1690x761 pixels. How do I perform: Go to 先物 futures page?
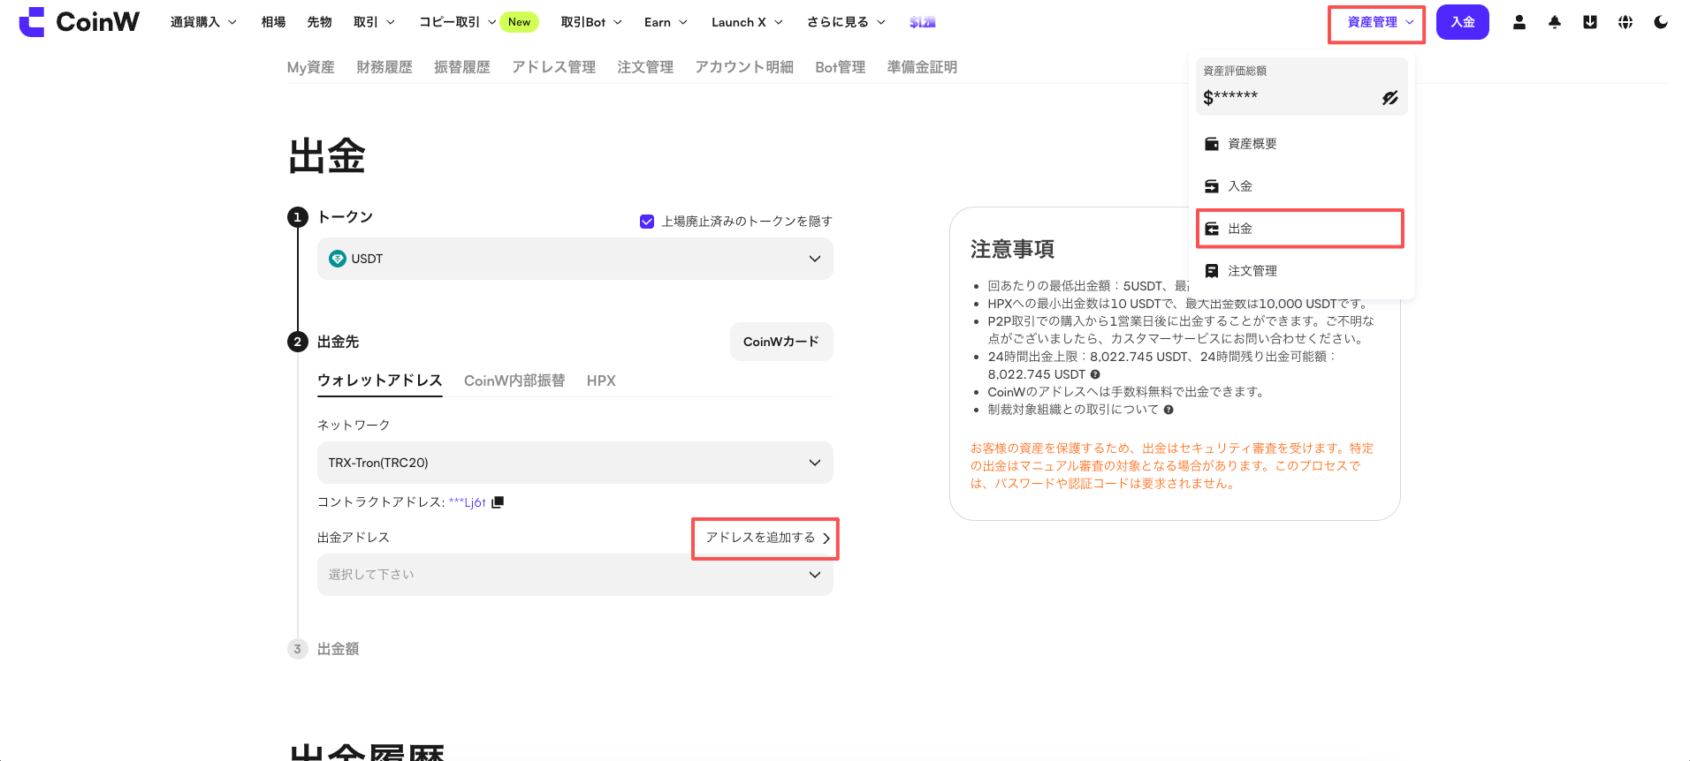319,22
